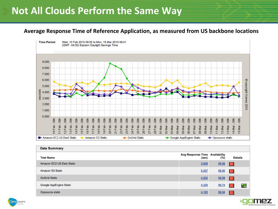
Task: Click Opsource data point on 14 Mar
Action: pyautogui.click(x=234, y=86)
